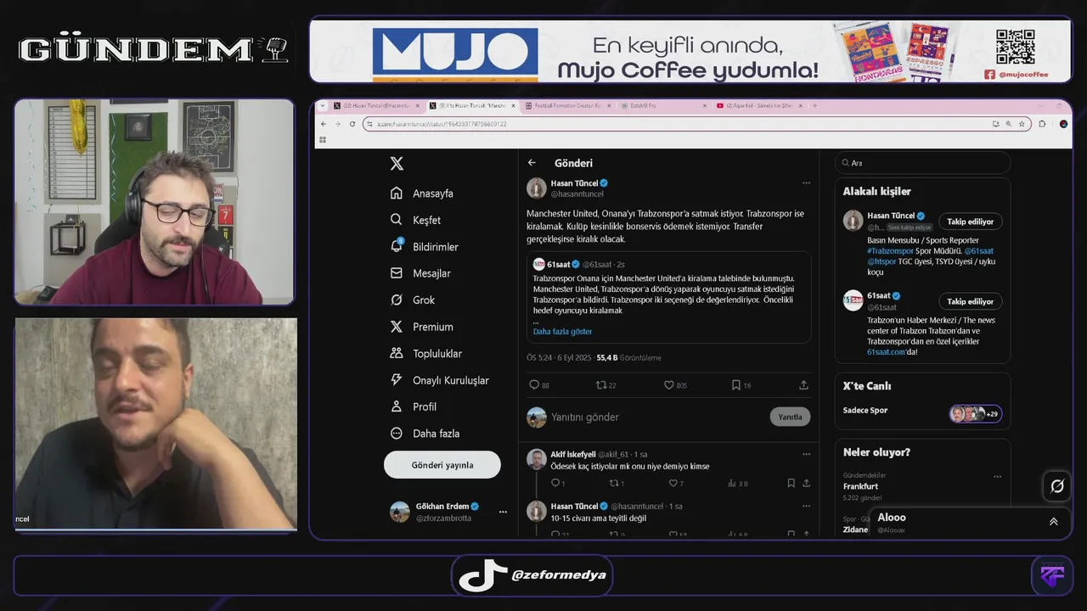This screenshot has width=1087, height=611.
Task: Click the Yanıtla reply button
Action: pos(790,417)
